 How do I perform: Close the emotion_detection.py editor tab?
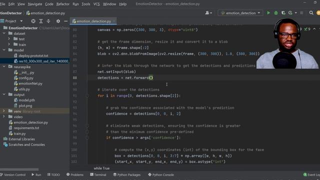point(114,21)
